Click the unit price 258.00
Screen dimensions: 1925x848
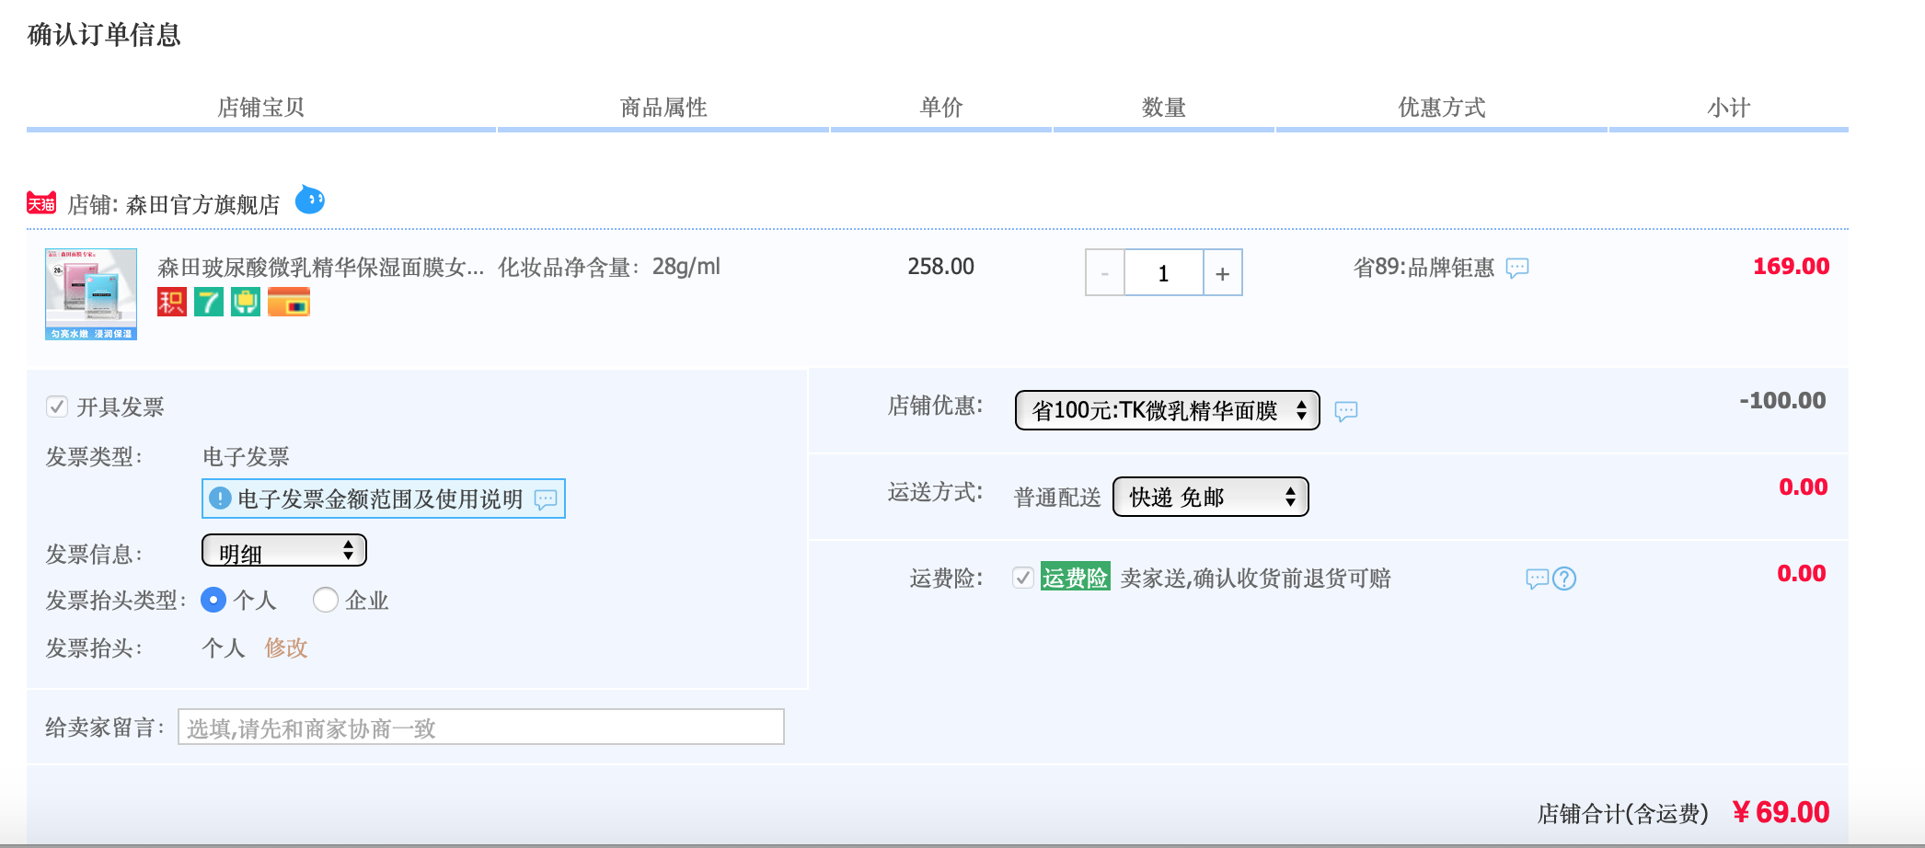click(x=940, y=267)
